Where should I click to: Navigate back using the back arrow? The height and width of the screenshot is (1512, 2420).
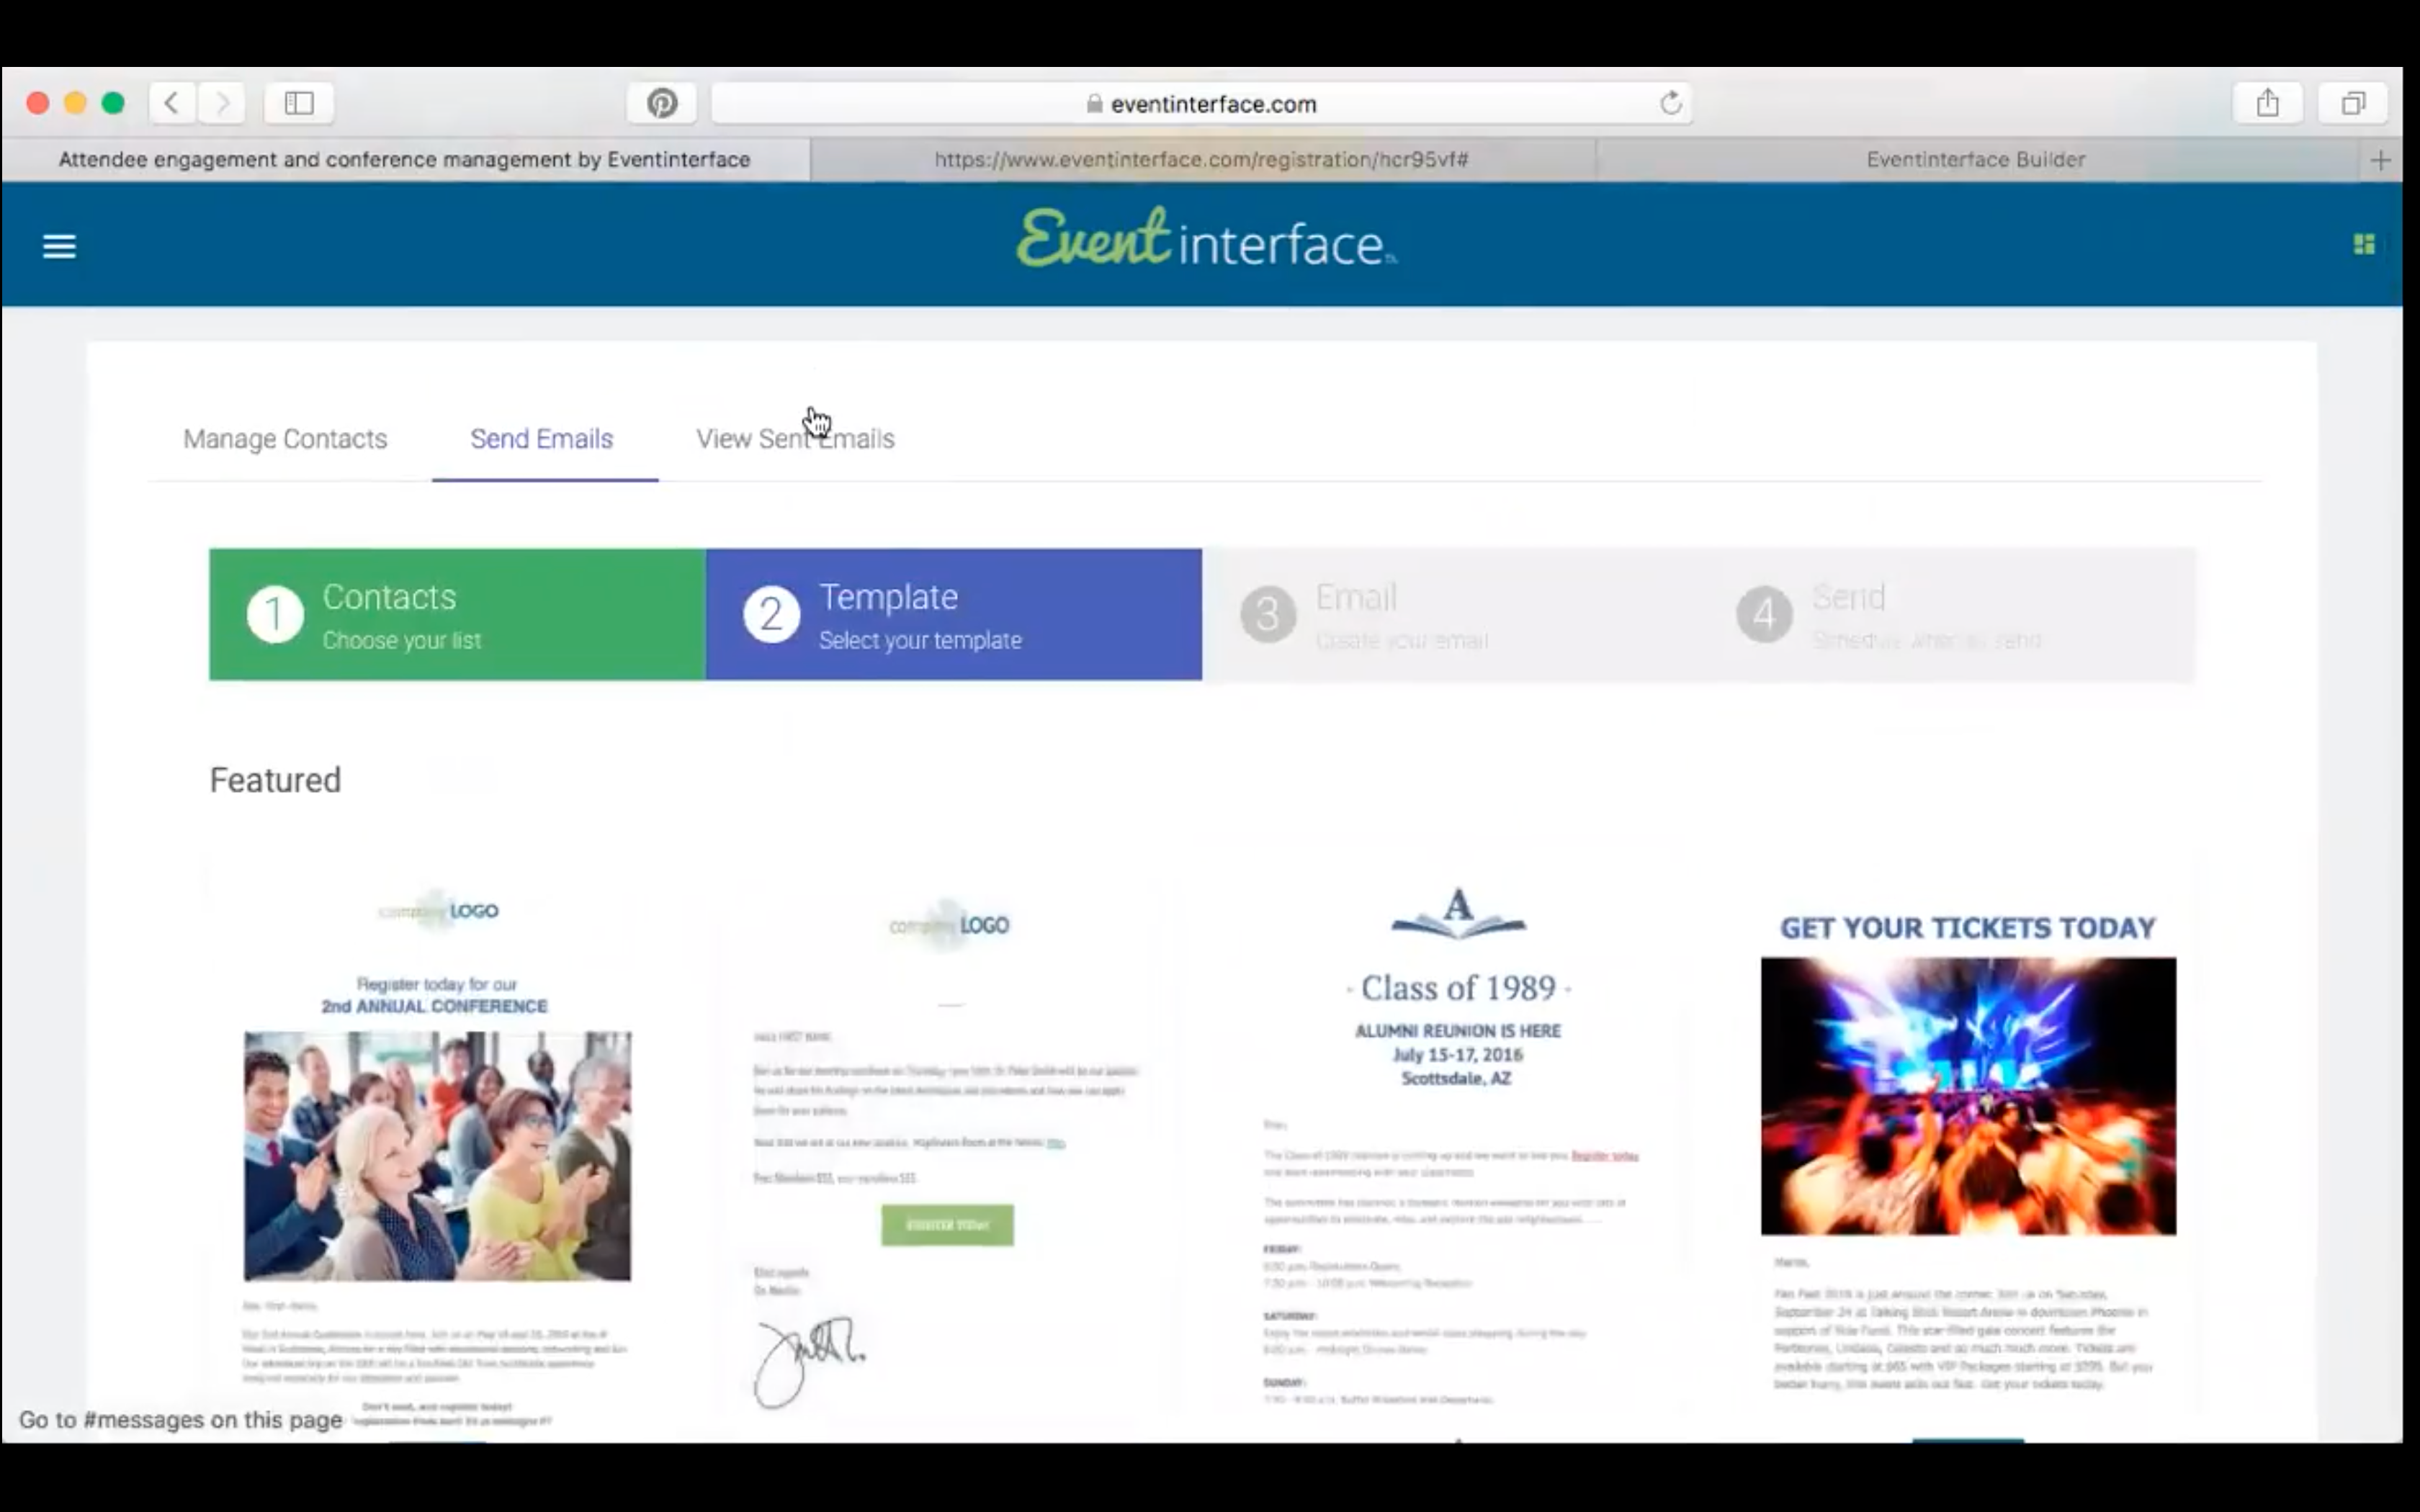pyautogui.click(x=170, y=102)
